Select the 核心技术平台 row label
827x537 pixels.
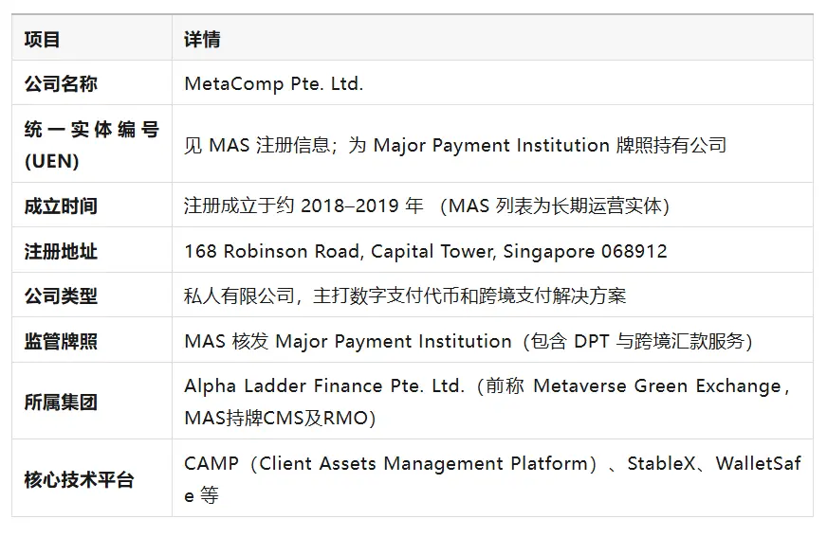(92, 478)
